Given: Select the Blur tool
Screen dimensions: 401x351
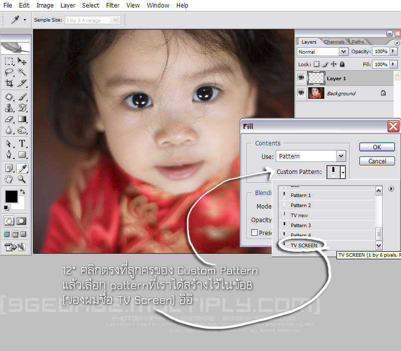Looking at the screenshot, I should pos(9,130).
